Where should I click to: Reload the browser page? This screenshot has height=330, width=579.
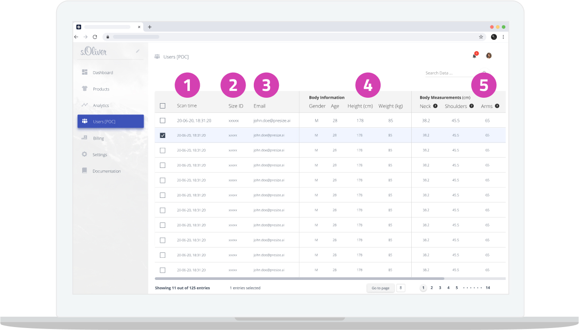tap(95, 37)
